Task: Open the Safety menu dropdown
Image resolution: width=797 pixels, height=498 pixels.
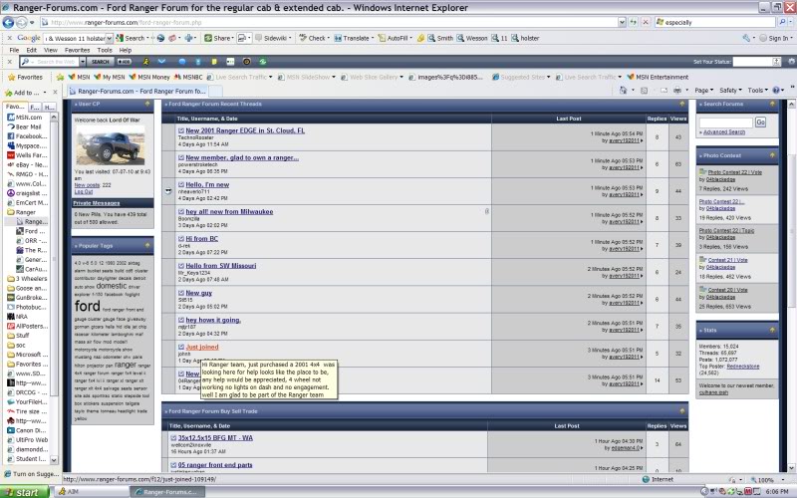Action: (730, 90)
